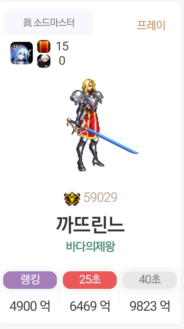
Task: Click the number 0 count beside icon
Action: (62, 61)
